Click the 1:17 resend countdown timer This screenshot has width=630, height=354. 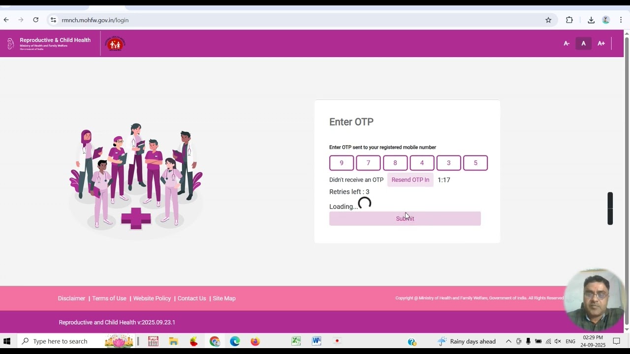coord(444,180)
